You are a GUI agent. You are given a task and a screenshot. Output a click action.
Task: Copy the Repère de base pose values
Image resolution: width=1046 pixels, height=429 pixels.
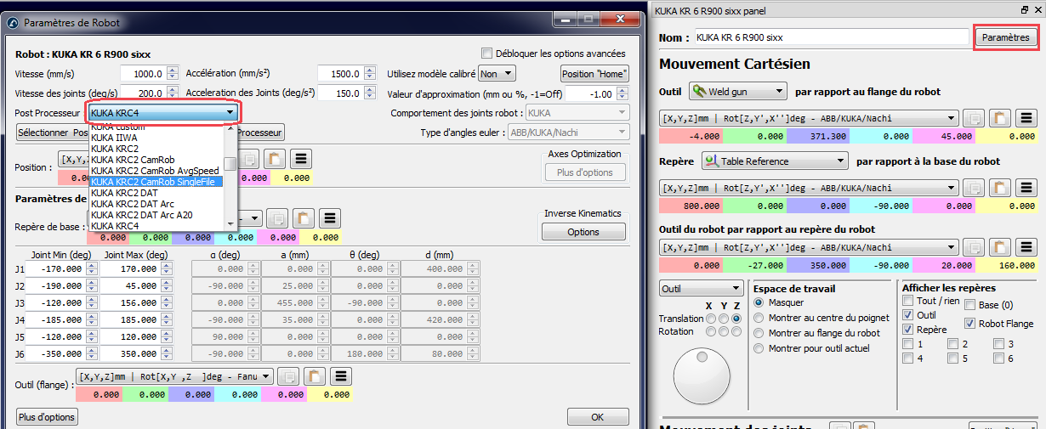tap(278, 219)
